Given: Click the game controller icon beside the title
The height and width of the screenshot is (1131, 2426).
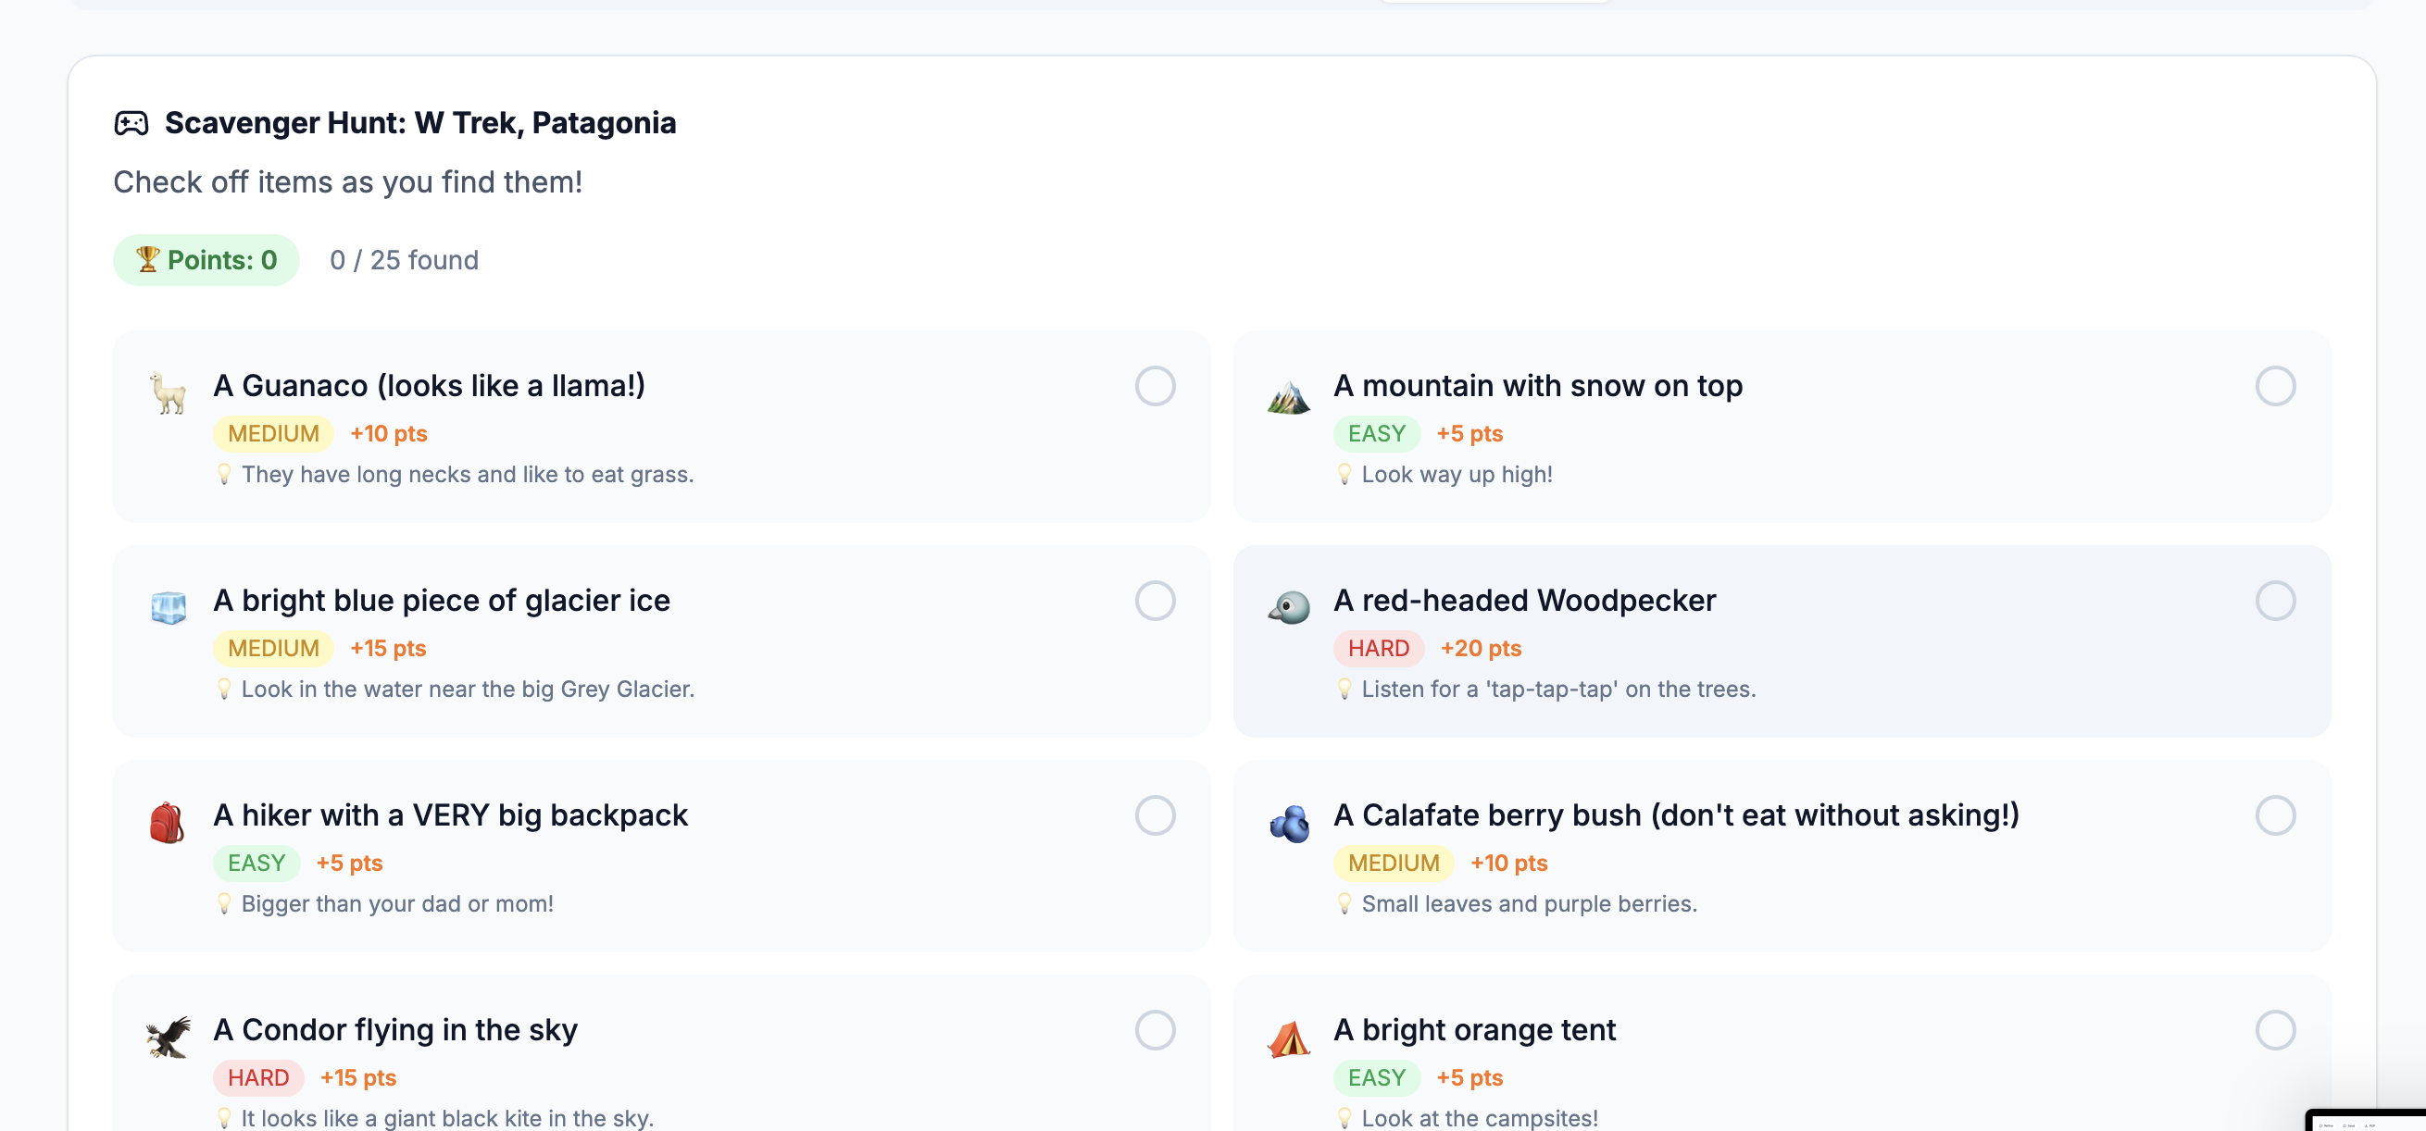Looking at the screenshot, I should (131, 121).
